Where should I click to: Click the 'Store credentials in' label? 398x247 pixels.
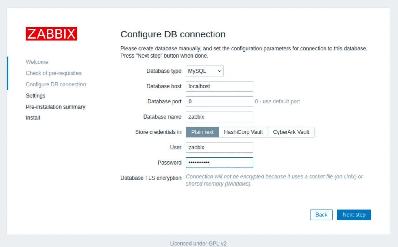point(158,132)
